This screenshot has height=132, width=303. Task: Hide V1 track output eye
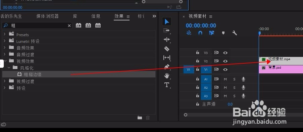225,69
